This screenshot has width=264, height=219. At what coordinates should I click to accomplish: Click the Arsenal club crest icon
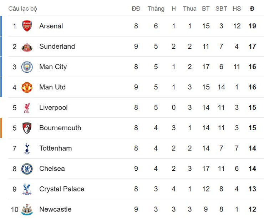tap(27, 26)
